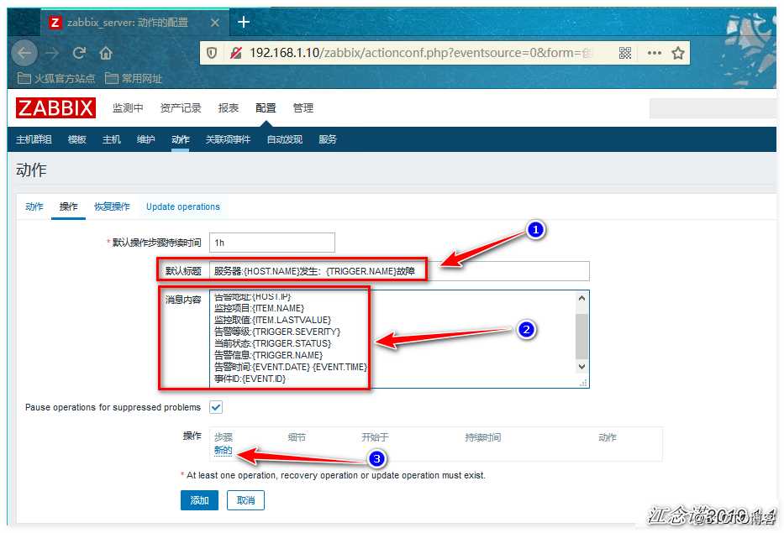Viewport: 784px width, 533px height.
Task: Click the 步骤 column header
Action: [223, 437]
